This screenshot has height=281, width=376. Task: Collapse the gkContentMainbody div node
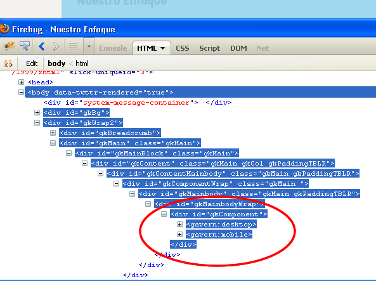[100, 174]
